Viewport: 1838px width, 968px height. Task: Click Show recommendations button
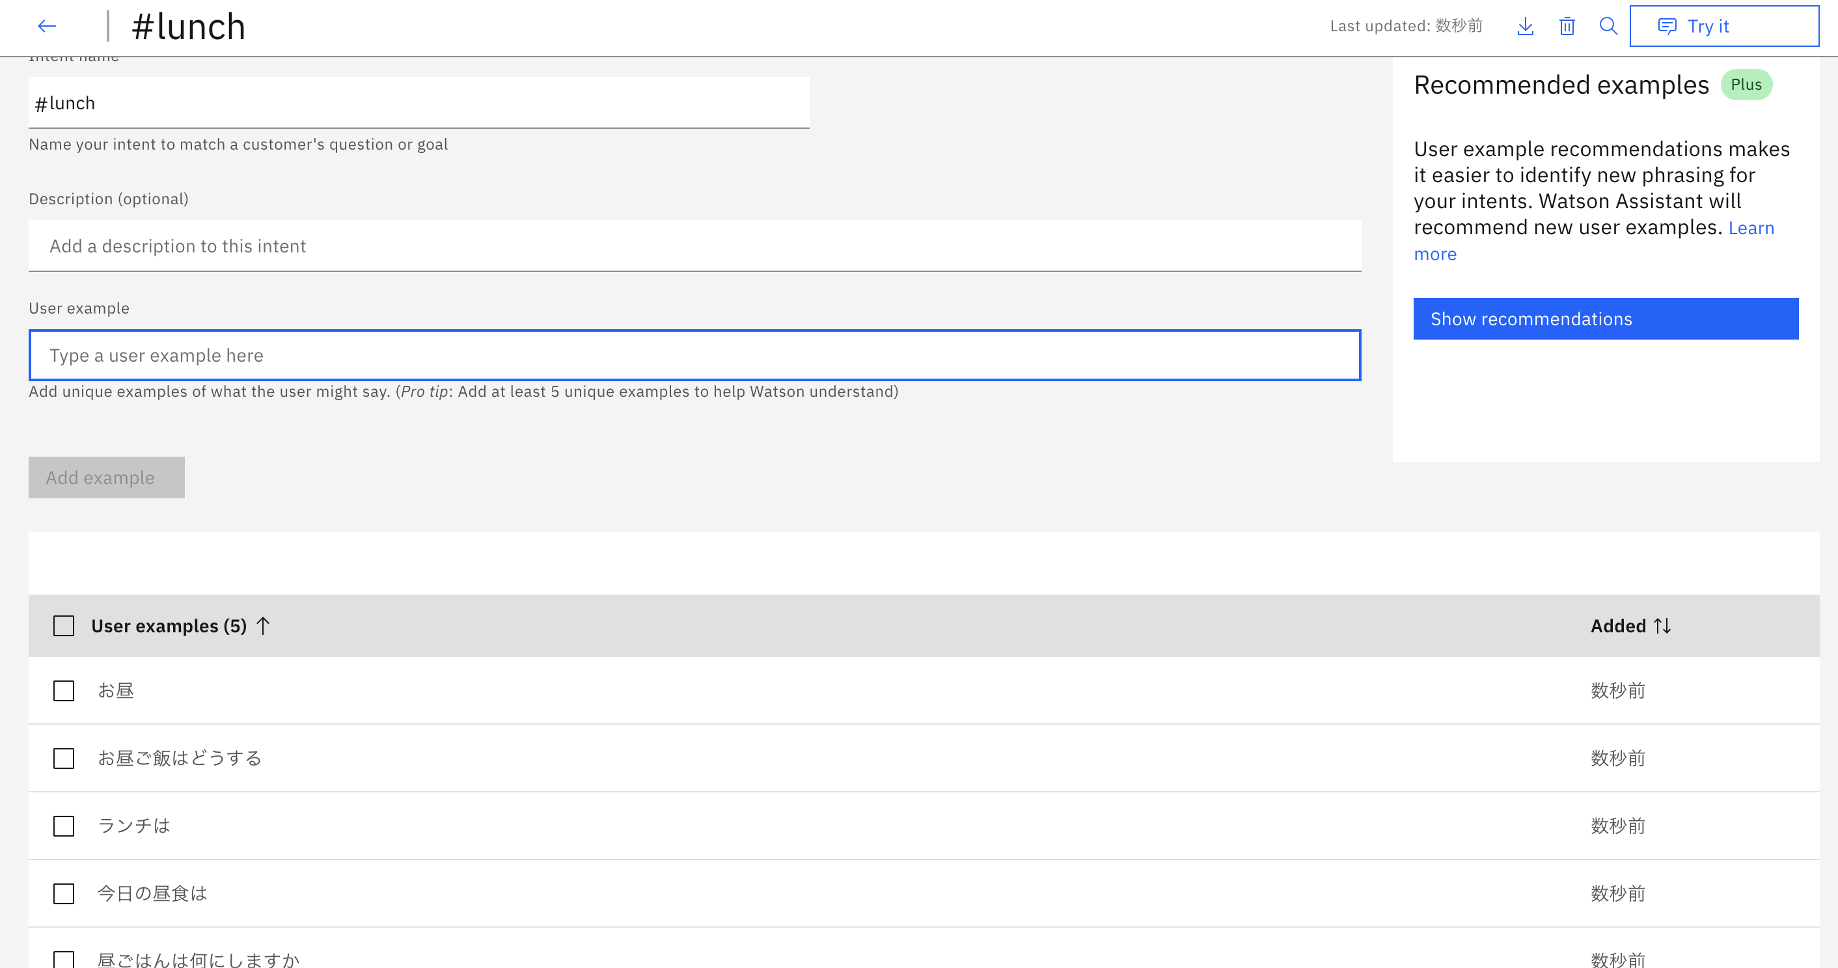coord(1606,319)
